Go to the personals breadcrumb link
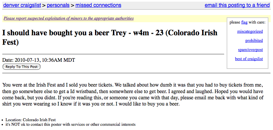Viewport: 273px width, 130px height. (x=58, y=5)
